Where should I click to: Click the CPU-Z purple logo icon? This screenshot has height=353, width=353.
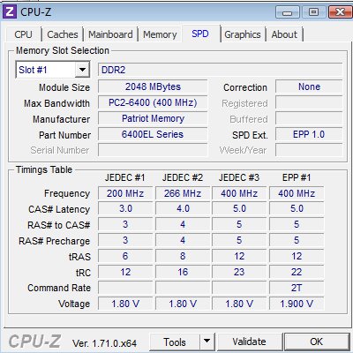10,11
